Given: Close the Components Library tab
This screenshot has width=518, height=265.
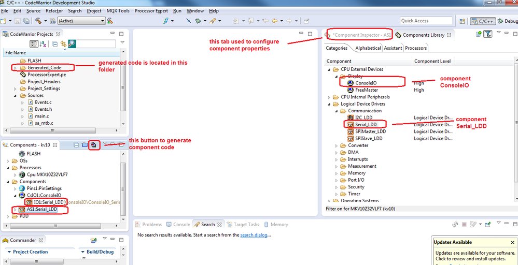Looking at the screenshot, I should point(449,35).
